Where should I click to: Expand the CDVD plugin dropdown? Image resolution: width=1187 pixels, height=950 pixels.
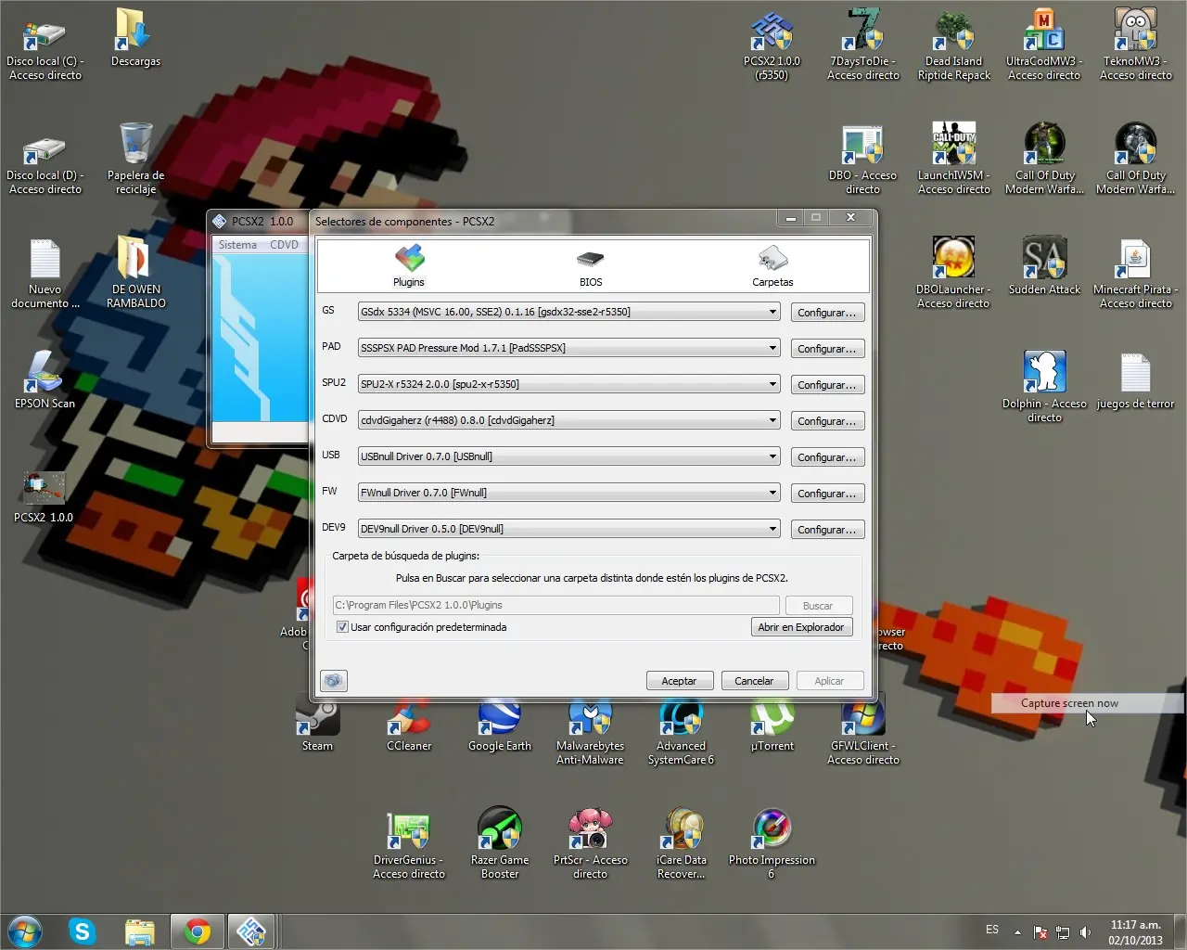coord(568,420)
